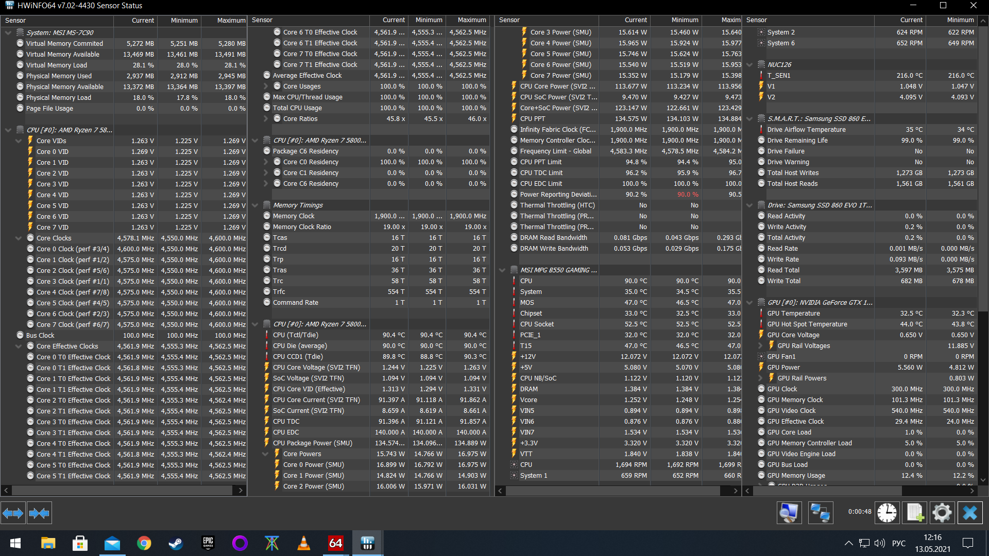The height and width of the screenshot is (556, 989).
Task: Select the CPU (Tctl/Tdie) temperature row
Action: coord(295,335)
